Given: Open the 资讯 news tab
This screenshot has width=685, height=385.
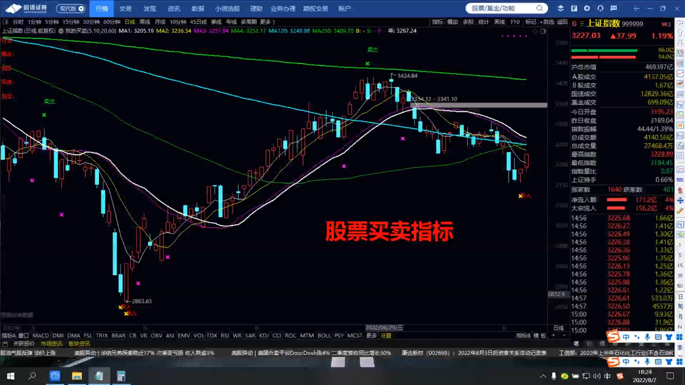Looking at the screenshot, I should pos(174,9).
